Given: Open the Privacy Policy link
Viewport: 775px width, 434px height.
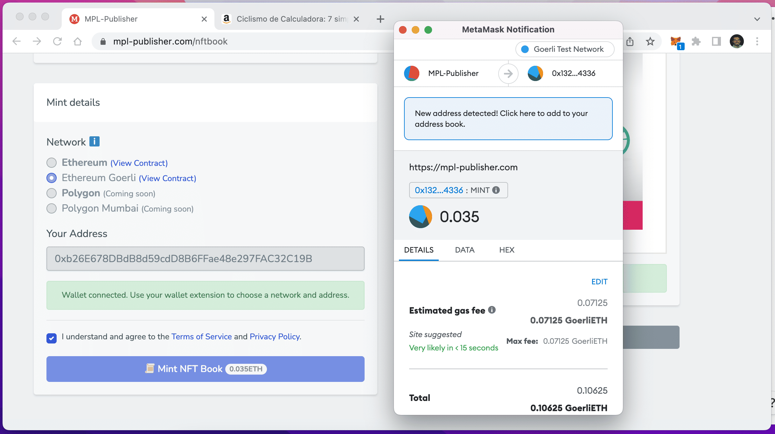Looking at the screenshot, I should point(275,336).
